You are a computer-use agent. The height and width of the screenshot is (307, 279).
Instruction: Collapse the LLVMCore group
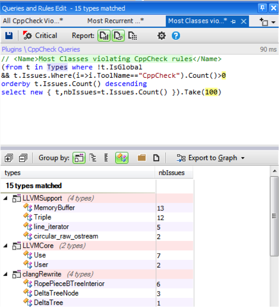point(5,246)
